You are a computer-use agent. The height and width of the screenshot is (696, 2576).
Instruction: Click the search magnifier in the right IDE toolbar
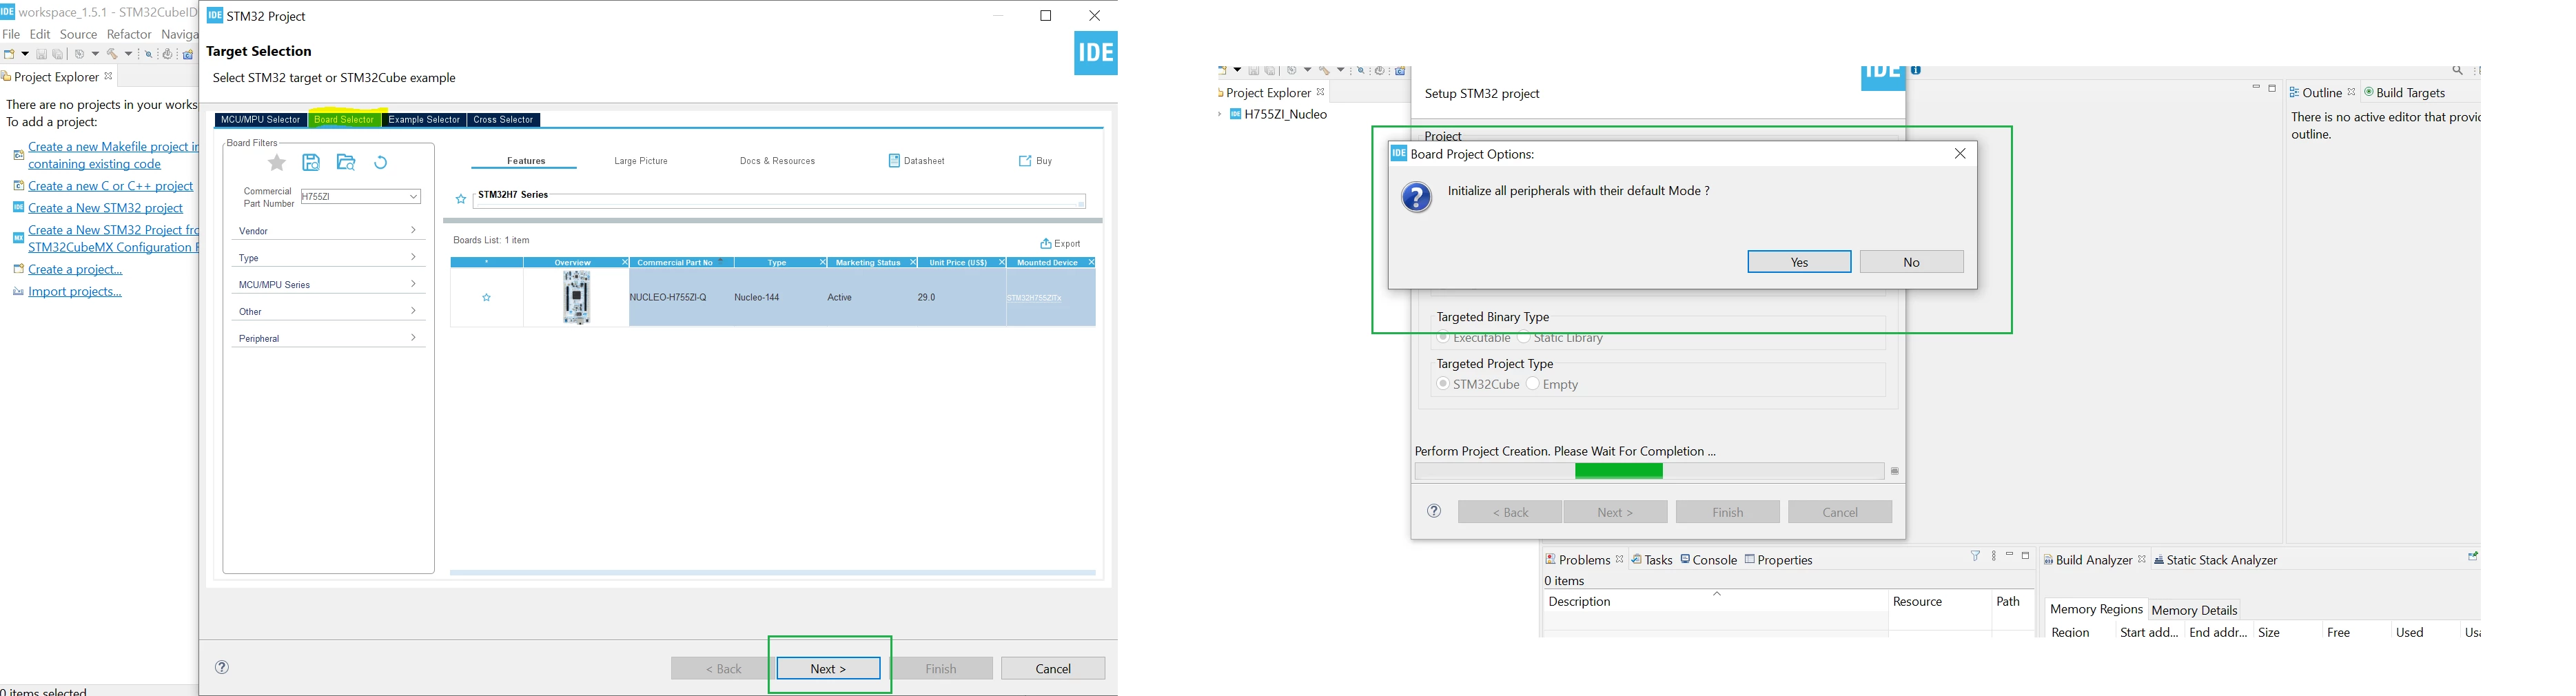tap(2457, 71)
